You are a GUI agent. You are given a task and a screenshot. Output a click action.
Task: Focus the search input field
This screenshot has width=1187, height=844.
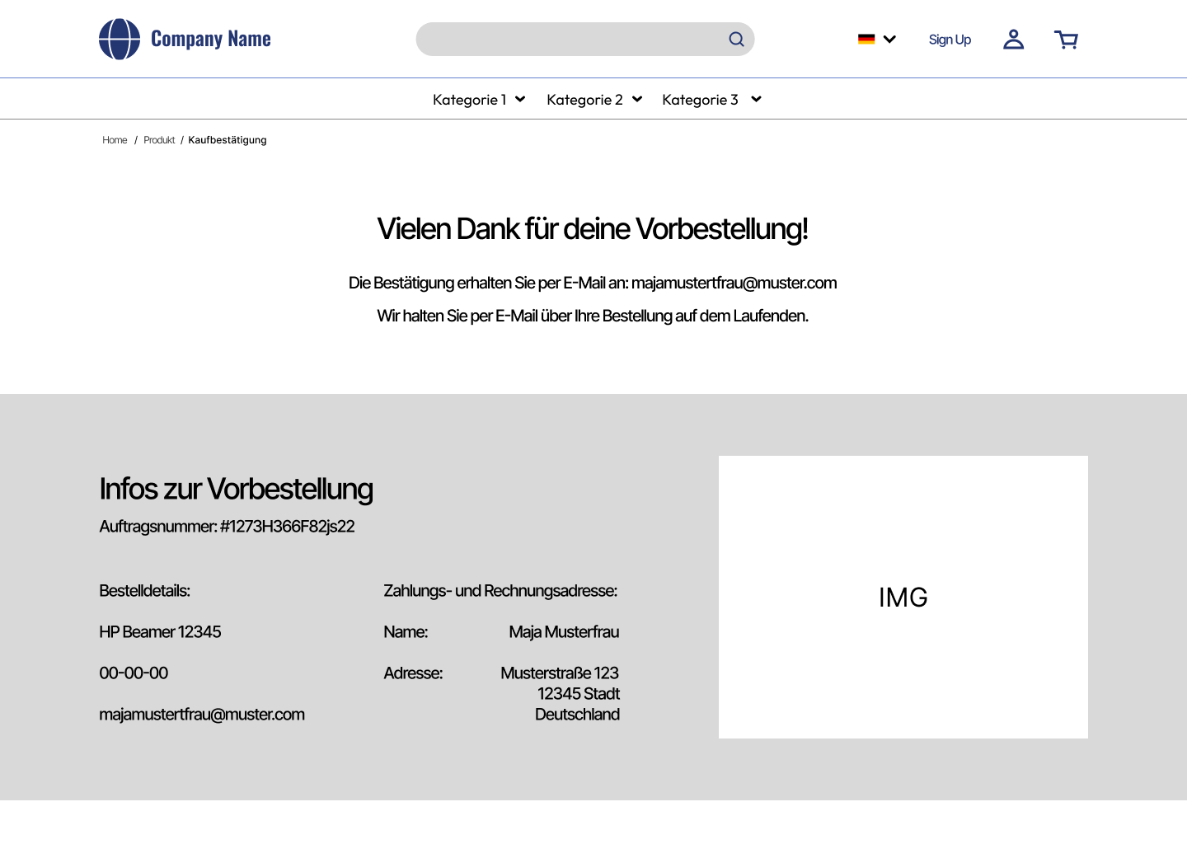pyautogui.click(x=569, y=40)
